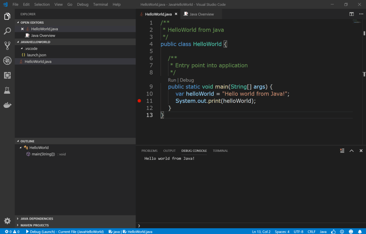The height and width of the screenshot is (234, 366).
Task: Click the info circle status bar icon
Action: click(x=342, y=232)
